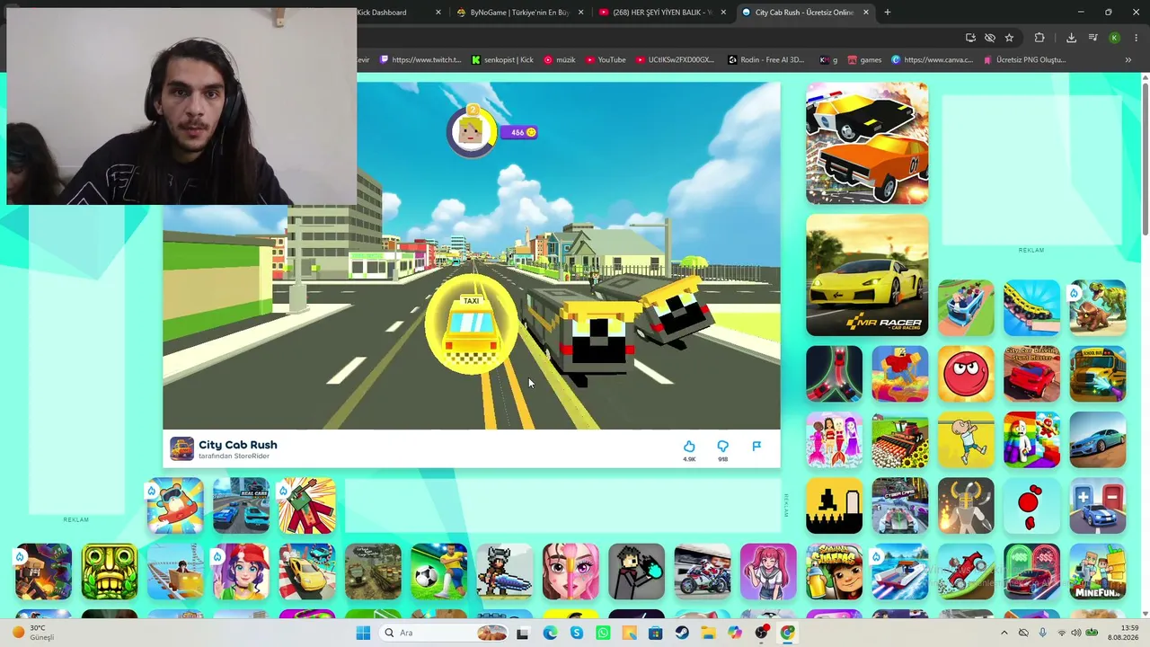The image size is (1150, 647).
Task: Open the media controls icon in toolbar
Action: [1092, 38]
